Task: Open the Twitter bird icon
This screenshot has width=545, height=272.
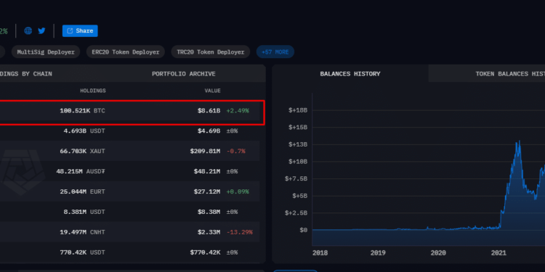Action: coord(41,31)
